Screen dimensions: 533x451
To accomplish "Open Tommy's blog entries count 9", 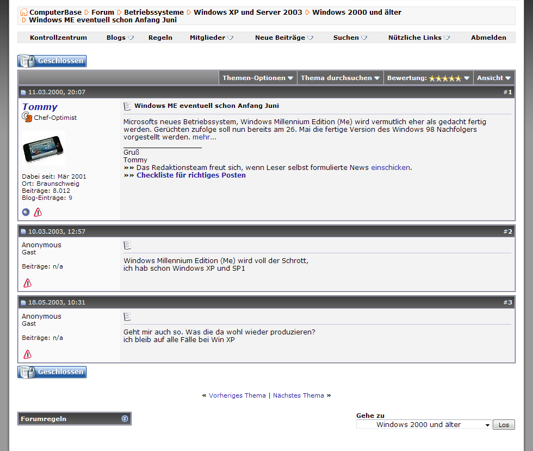I will pos(70,198).
